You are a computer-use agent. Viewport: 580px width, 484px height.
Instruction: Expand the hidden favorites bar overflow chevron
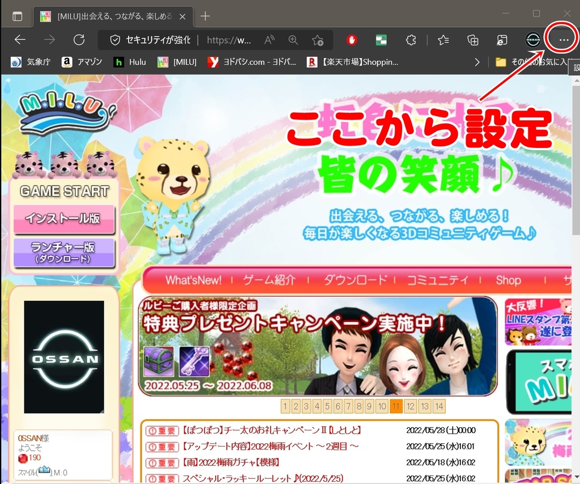477,62
